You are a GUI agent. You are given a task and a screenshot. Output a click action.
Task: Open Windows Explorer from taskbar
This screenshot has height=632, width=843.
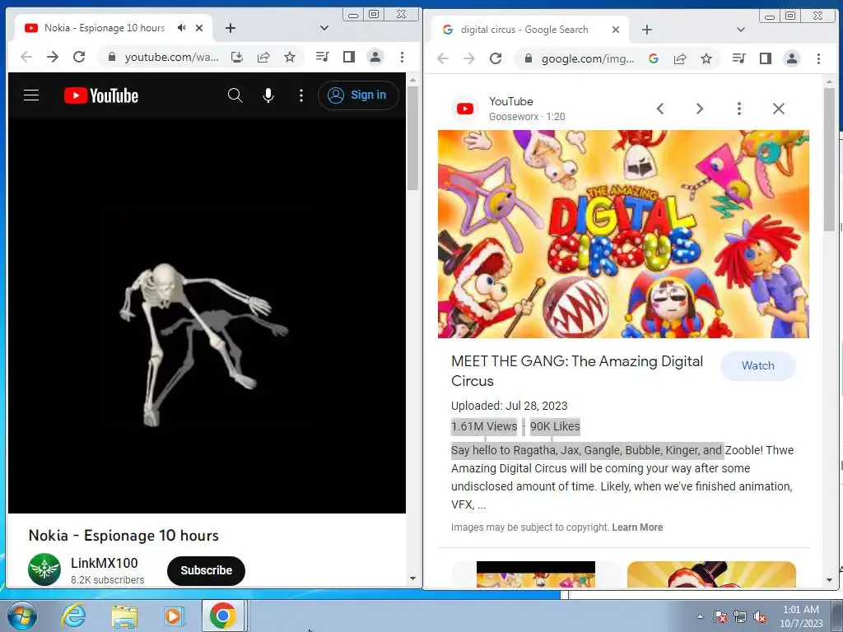[124, 616]
